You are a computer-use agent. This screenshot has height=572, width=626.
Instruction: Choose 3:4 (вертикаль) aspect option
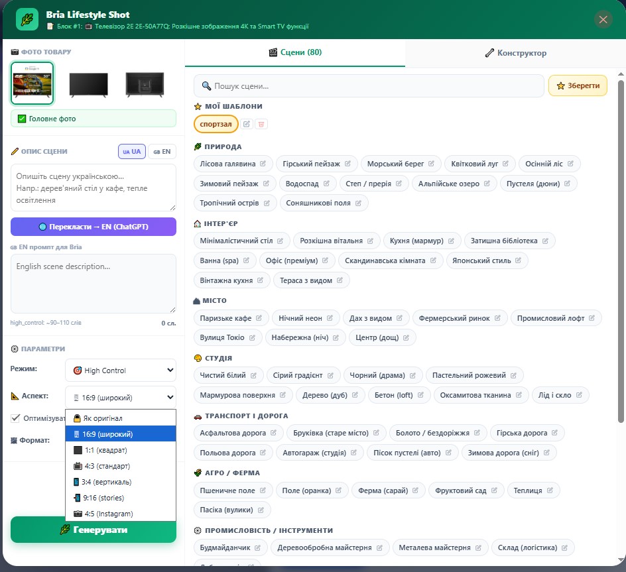[121, 482]
